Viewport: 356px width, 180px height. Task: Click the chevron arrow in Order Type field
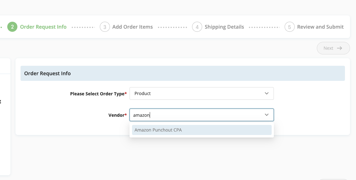pyautogui.click(x=267, y=93)
